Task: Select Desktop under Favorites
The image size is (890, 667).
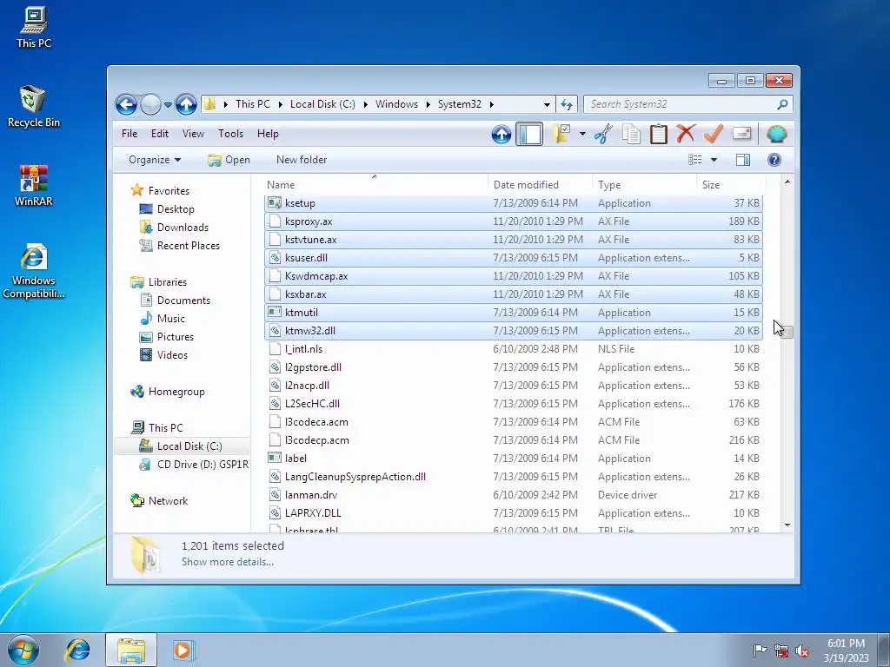Action: point(176,209)
